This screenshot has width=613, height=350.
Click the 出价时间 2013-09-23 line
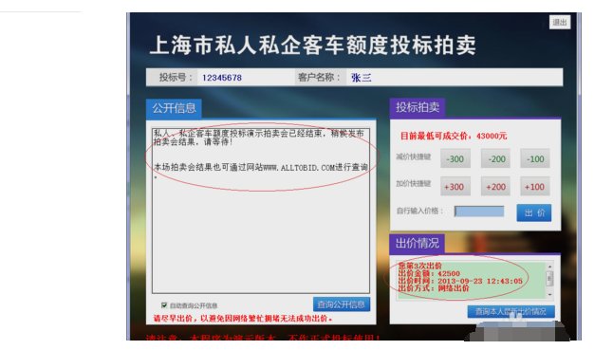pyautogui.click(x=460, y=281)
